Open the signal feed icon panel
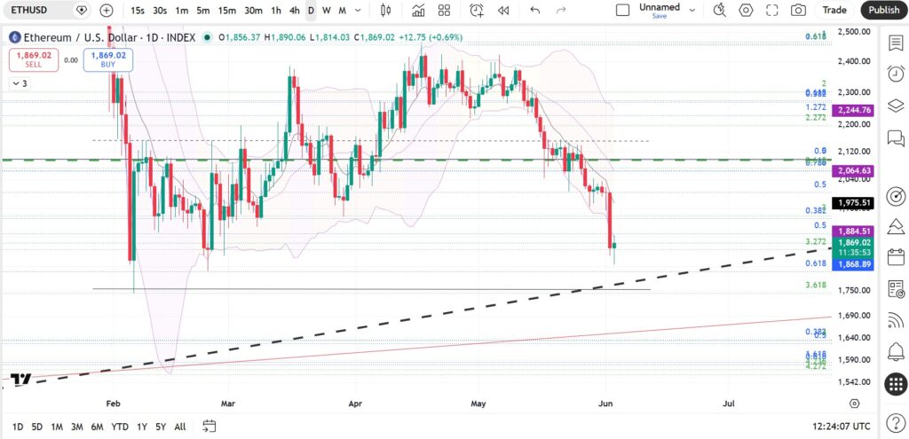 (896, 319)
